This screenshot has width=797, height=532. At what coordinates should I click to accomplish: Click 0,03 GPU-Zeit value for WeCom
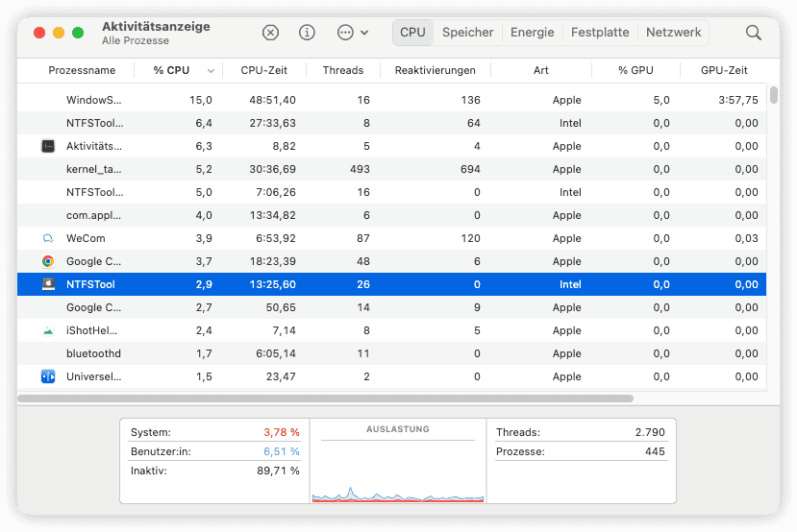(746, 238)
